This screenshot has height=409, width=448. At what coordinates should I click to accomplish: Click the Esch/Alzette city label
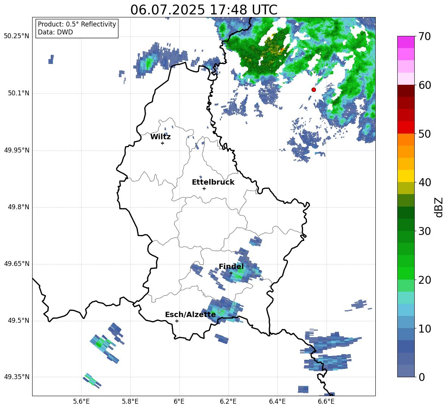pyautogui.click(x=190, y=315)
